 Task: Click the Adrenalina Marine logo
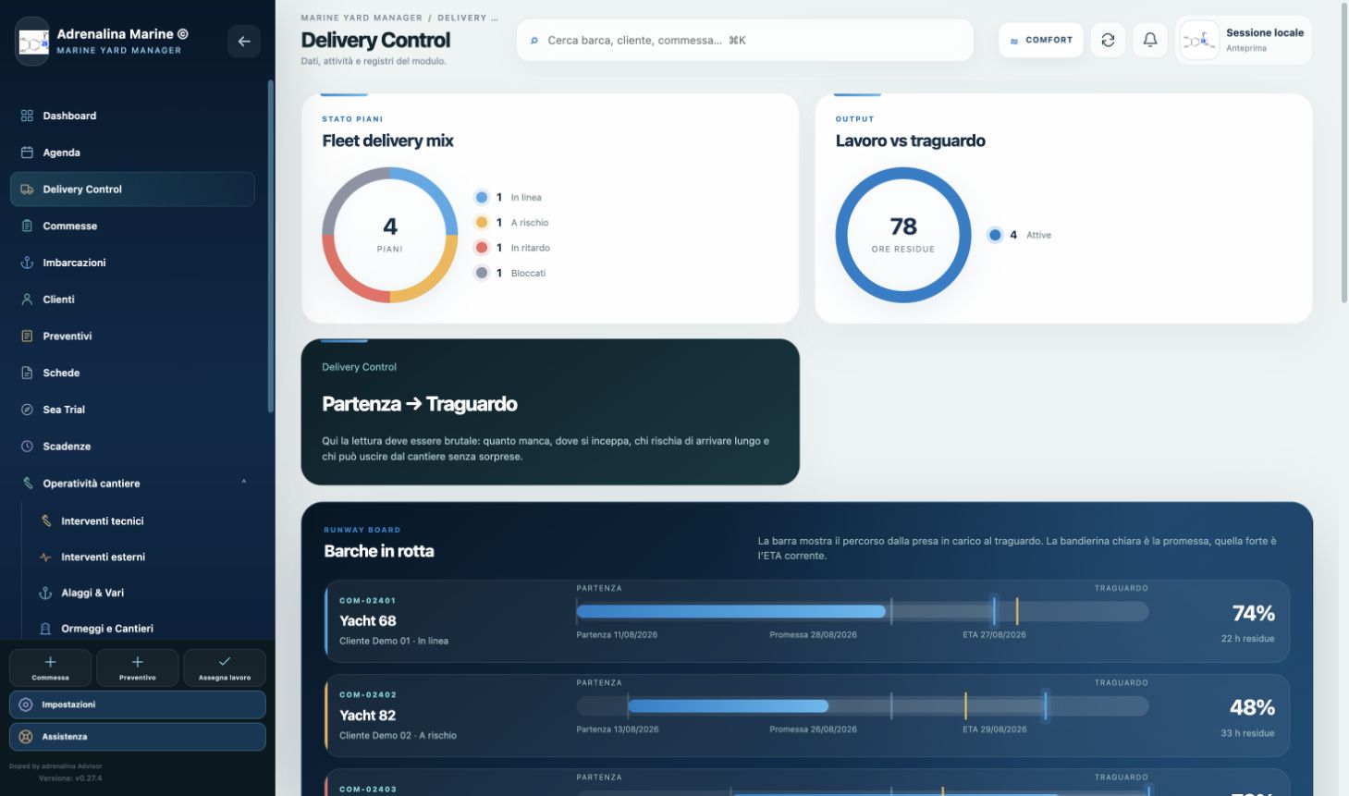pos(32,42)
